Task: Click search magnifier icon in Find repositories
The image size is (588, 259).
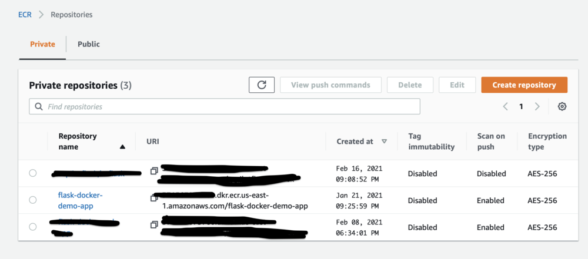Action: 39,106
